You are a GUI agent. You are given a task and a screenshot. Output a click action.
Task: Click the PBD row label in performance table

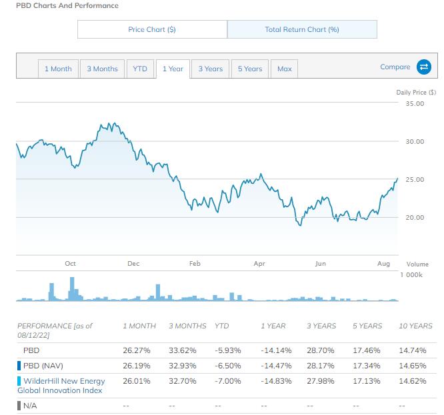(31, 350)
